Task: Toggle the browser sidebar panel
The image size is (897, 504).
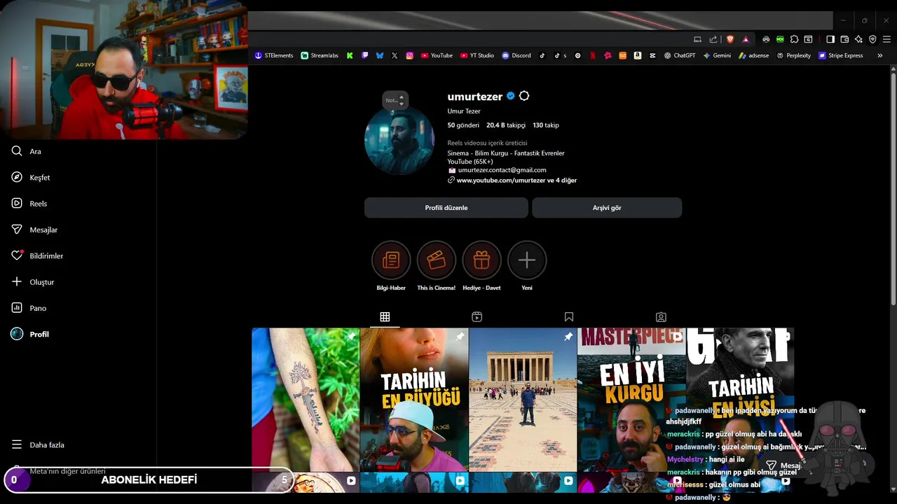Action: pos(830,39)
